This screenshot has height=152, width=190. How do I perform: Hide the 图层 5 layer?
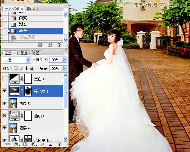click(5, 103)
